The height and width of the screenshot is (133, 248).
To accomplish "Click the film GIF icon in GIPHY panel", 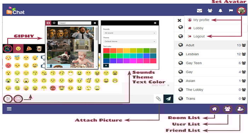I will tap(48, 23).
